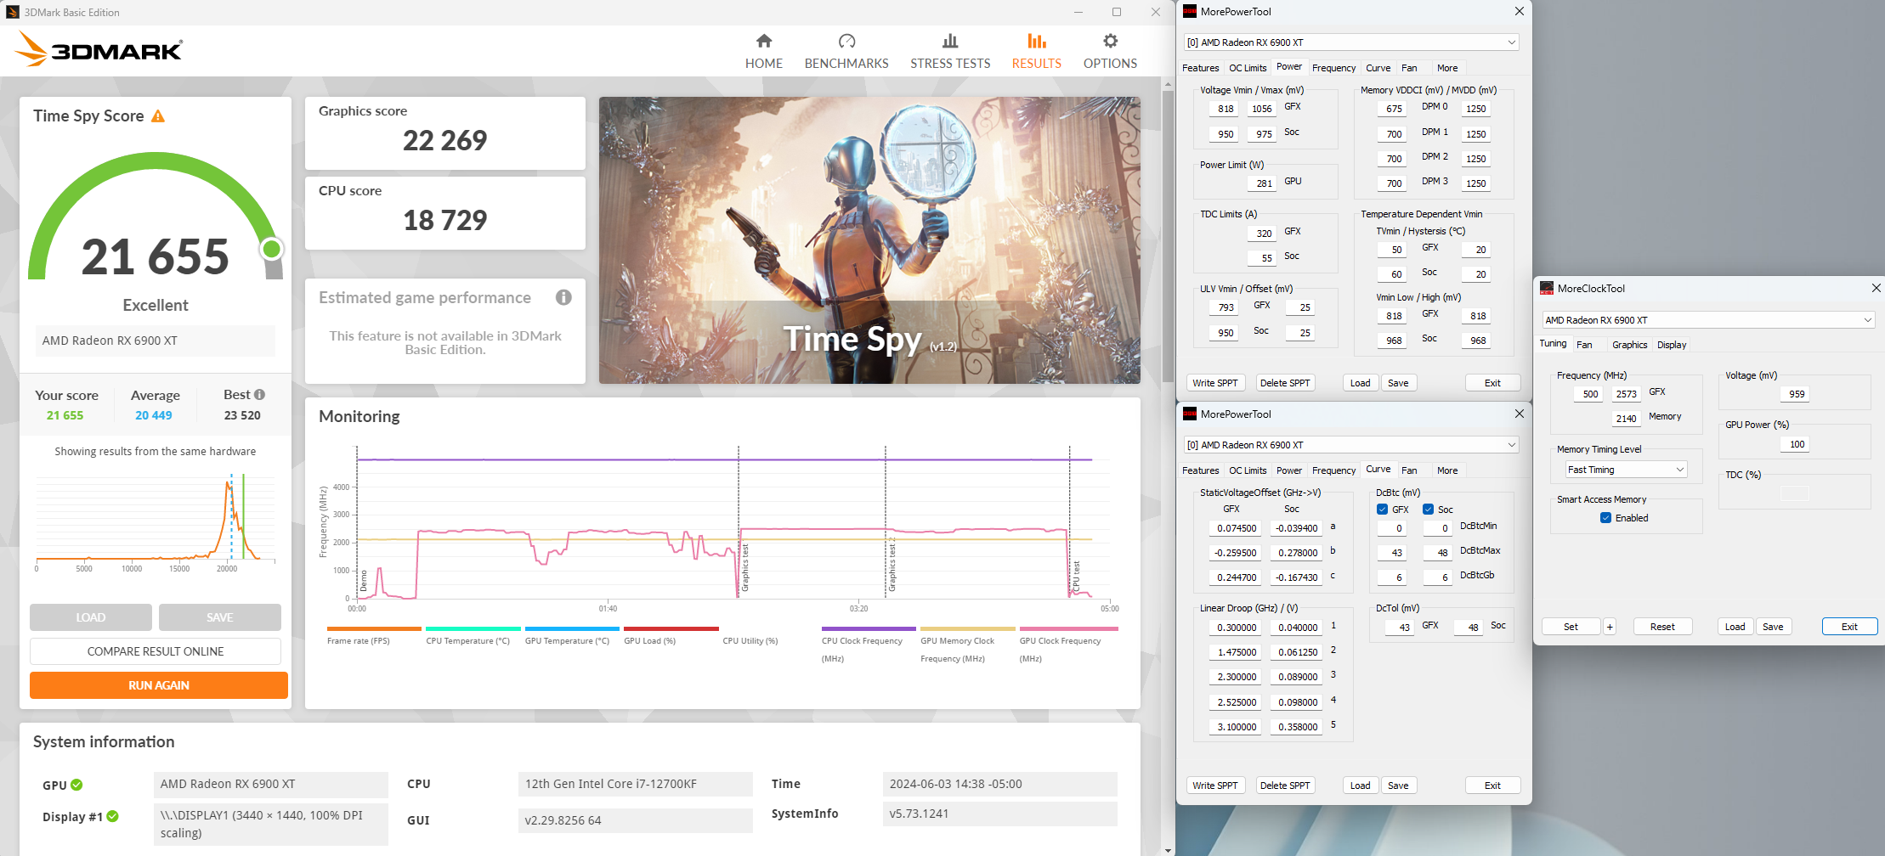The image size is (1885, 856).
Task: Click the Load button in MoreClockTool
Action: (1735, 627)
